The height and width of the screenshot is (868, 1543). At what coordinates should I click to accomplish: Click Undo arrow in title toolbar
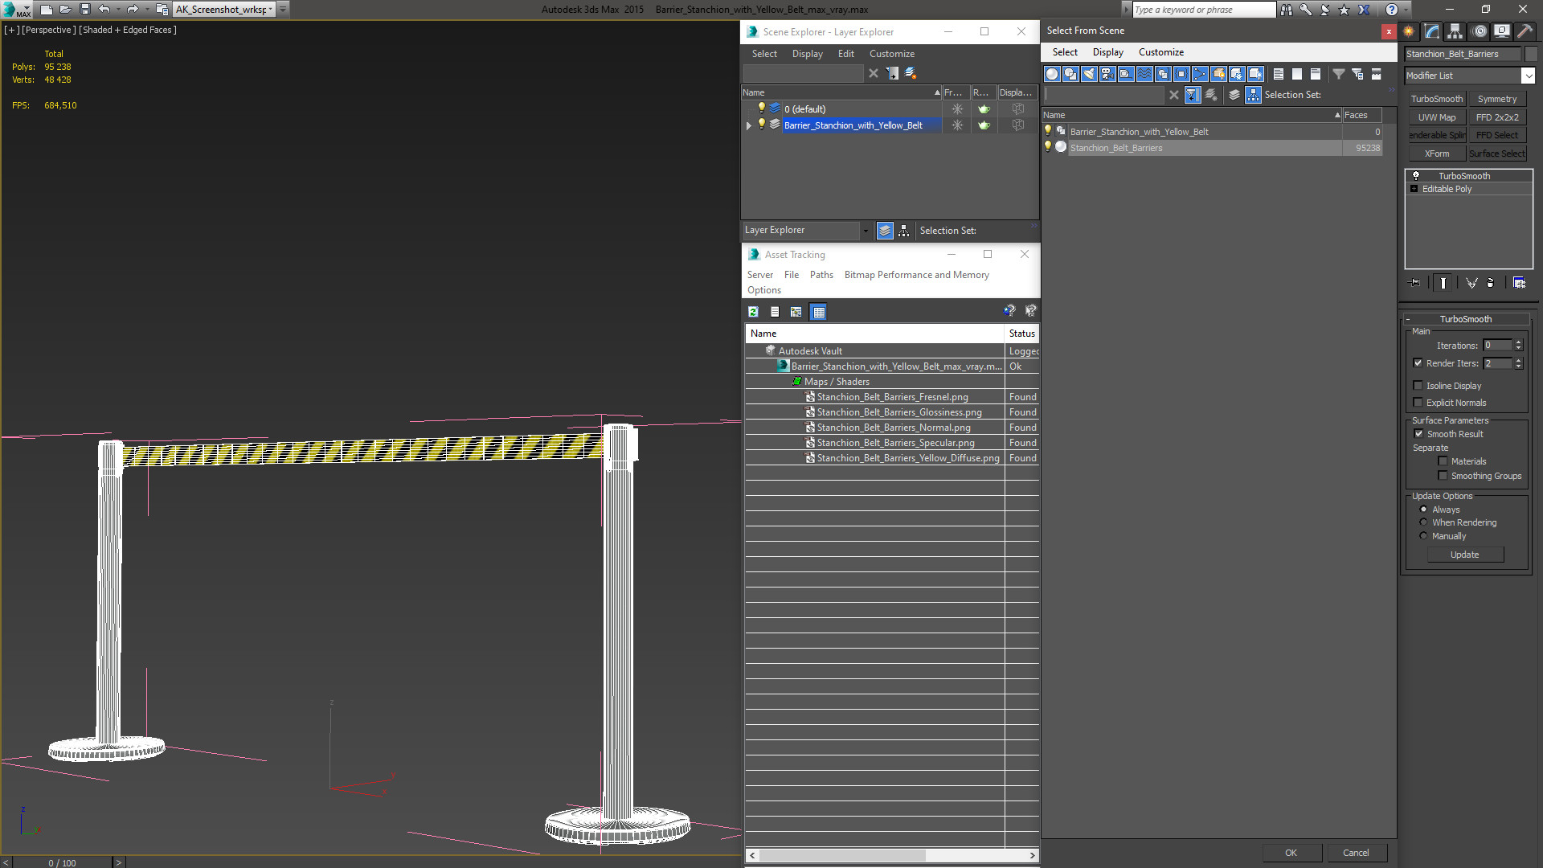coord(104,10)
